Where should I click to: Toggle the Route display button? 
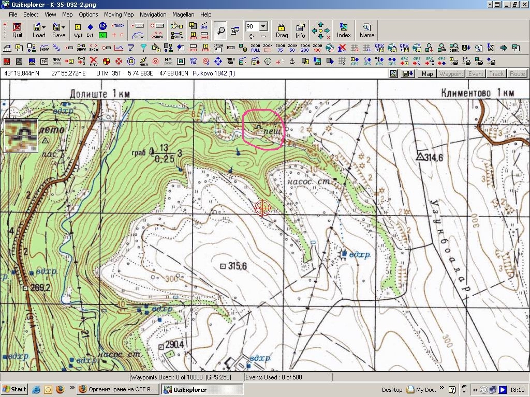[x=517, y=73]
